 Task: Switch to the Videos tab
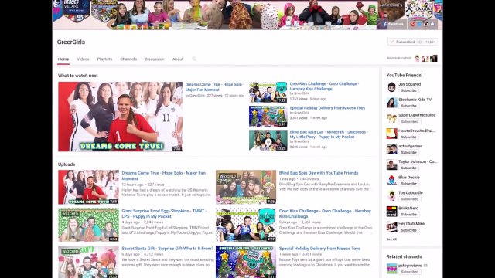point(83,59)
